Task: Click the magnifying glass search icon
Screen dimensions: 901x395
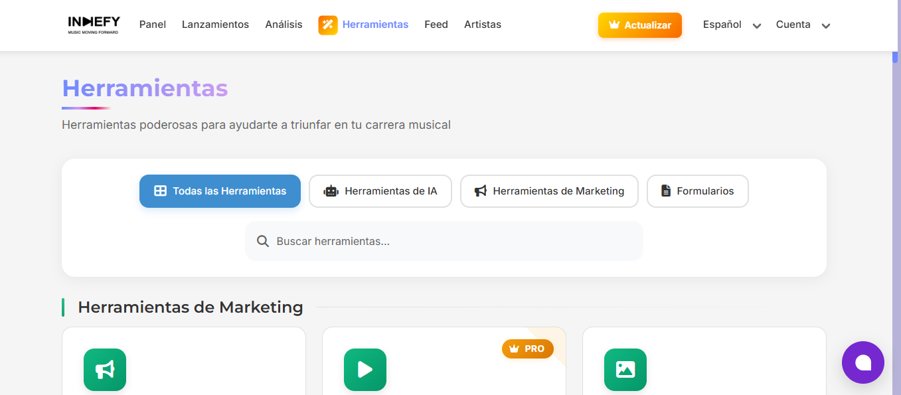Action: click(x=263, y=241)
